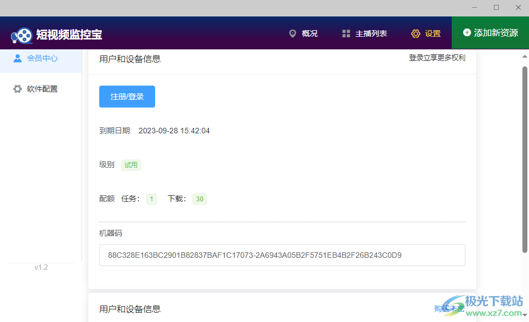
Task: Open the 概况 overview tab
Action: (303, 33)
